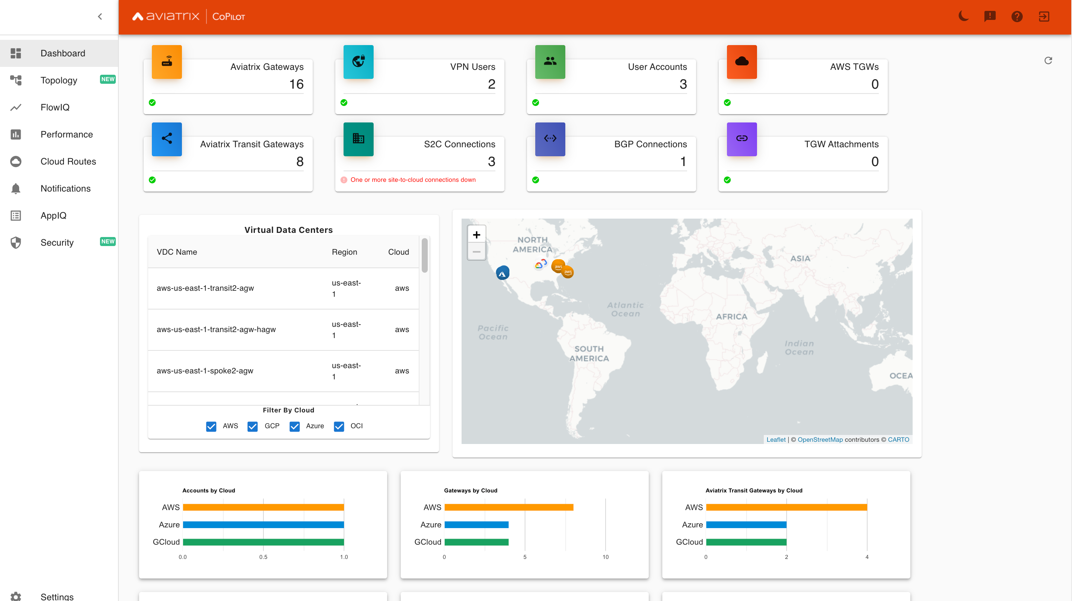Uncheck the GCP cloud filter
This screenshot has width=1072, height=601.
(x=253, y=426)
